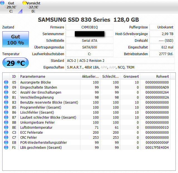The height and width of the screenshot is (173, 178).
Task: Select the Programmfehler (Gesamt) text
Action: [x=41, y=107]
